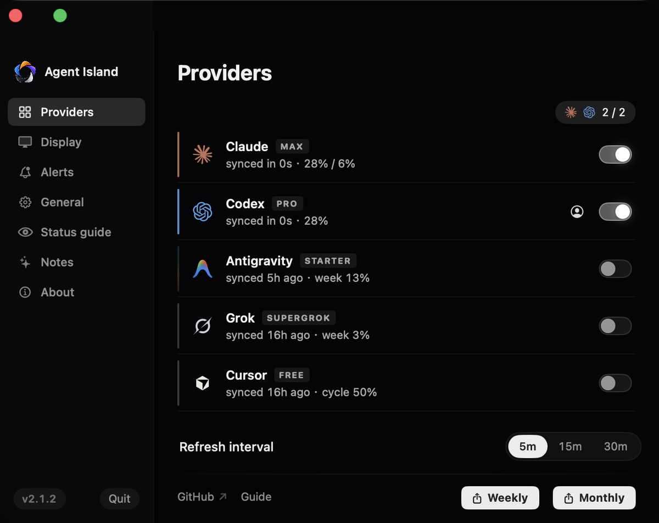Click the Refresh interval label

226,447
